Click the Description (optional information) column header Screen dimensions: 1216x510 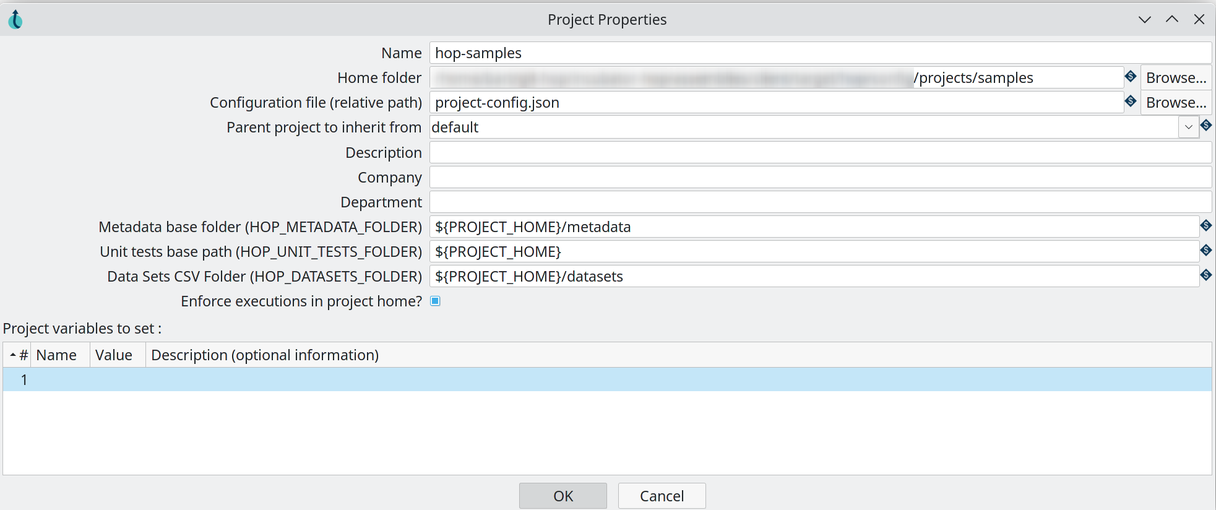click(265, 355)
